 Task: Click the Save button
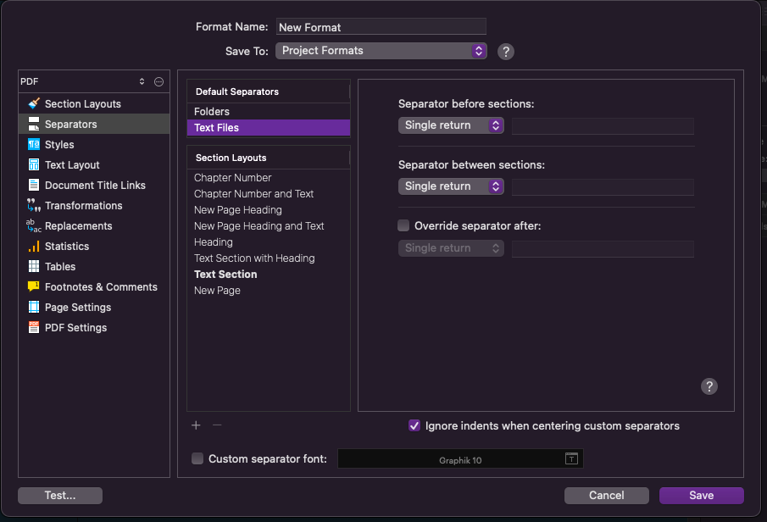(x=702, y=496)
